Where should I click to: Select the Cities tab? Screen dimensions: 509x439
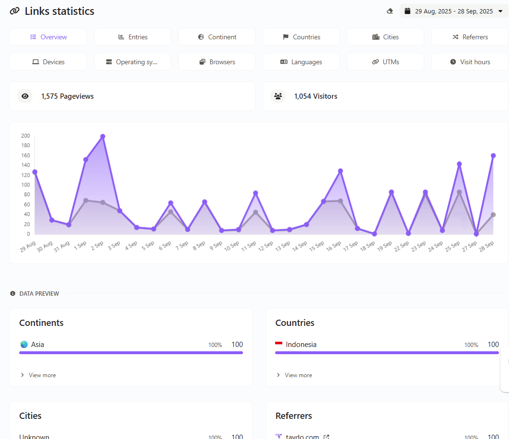point(385,37)
